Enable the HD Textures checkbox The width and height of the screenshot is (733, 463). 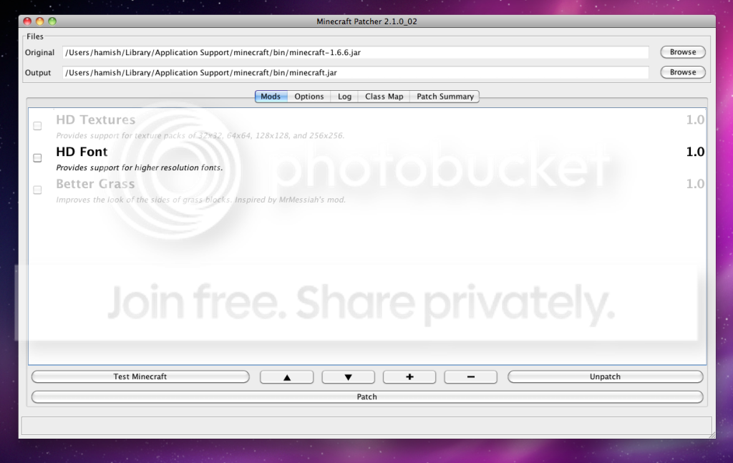(37, 126)
